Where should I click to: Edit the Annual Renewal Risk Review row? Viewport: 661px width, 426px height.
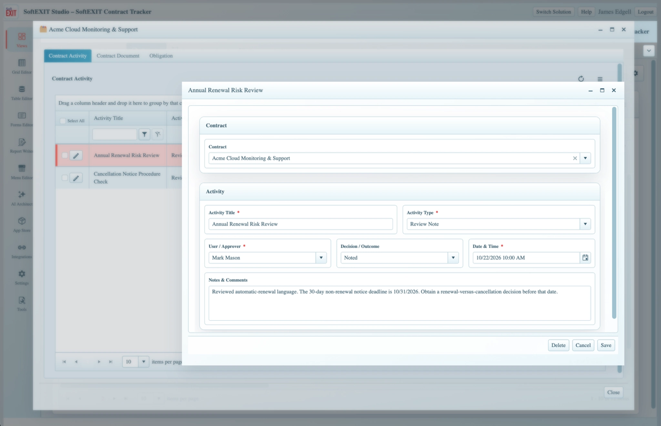[x=76, y=156]
